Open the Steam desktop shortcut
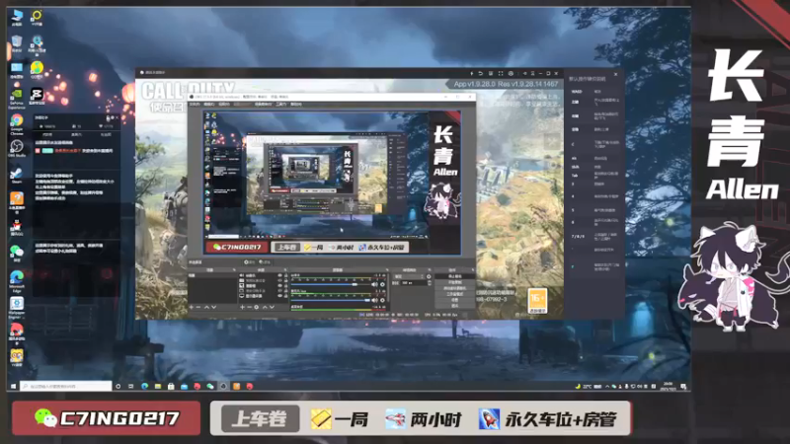The height and width of the screenshot is (444, 790). (17, 174)
